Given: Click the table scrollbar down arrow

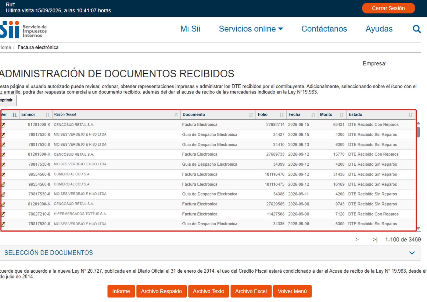Looking at the screenshot, I should click(418, 228).
